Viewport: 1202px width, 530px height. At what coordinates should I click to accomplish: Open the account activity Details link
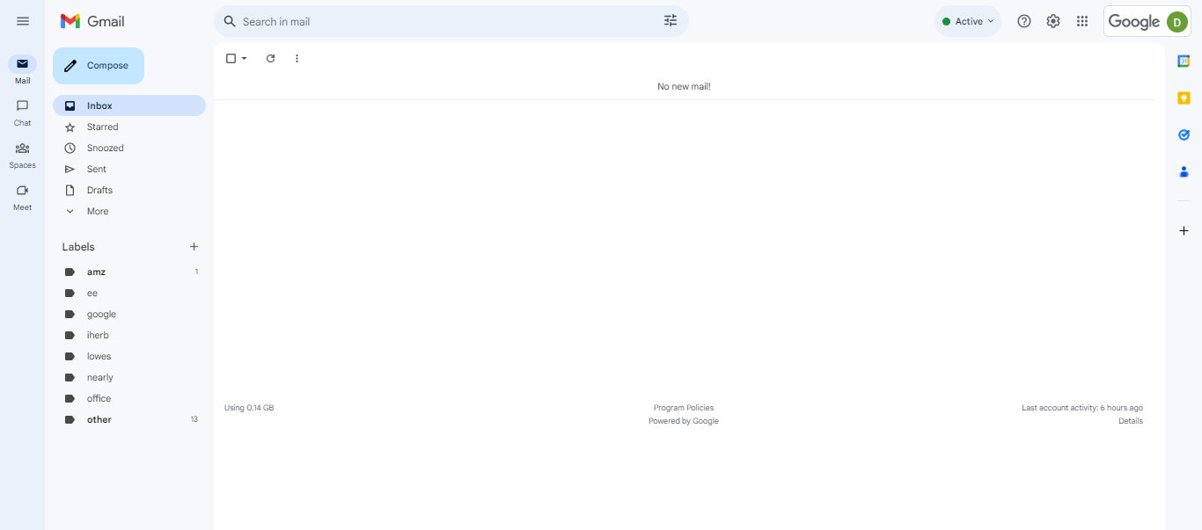[x=1131, y=421]
